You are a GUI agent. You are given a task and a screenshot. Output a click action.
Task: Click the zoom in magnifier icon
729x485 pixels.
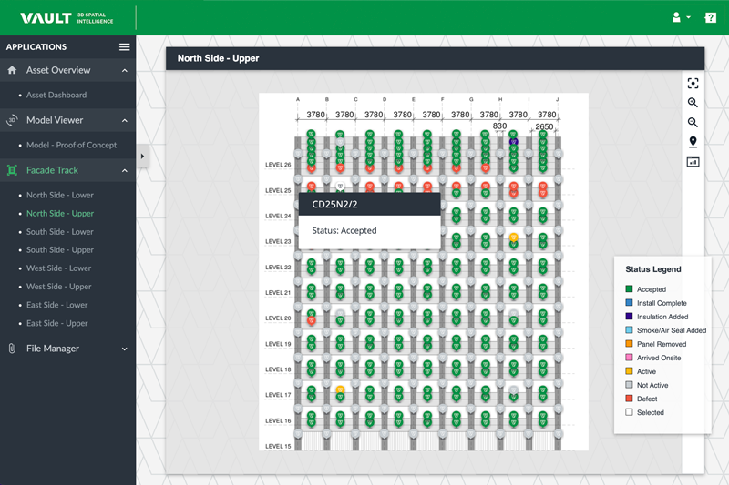693,103
